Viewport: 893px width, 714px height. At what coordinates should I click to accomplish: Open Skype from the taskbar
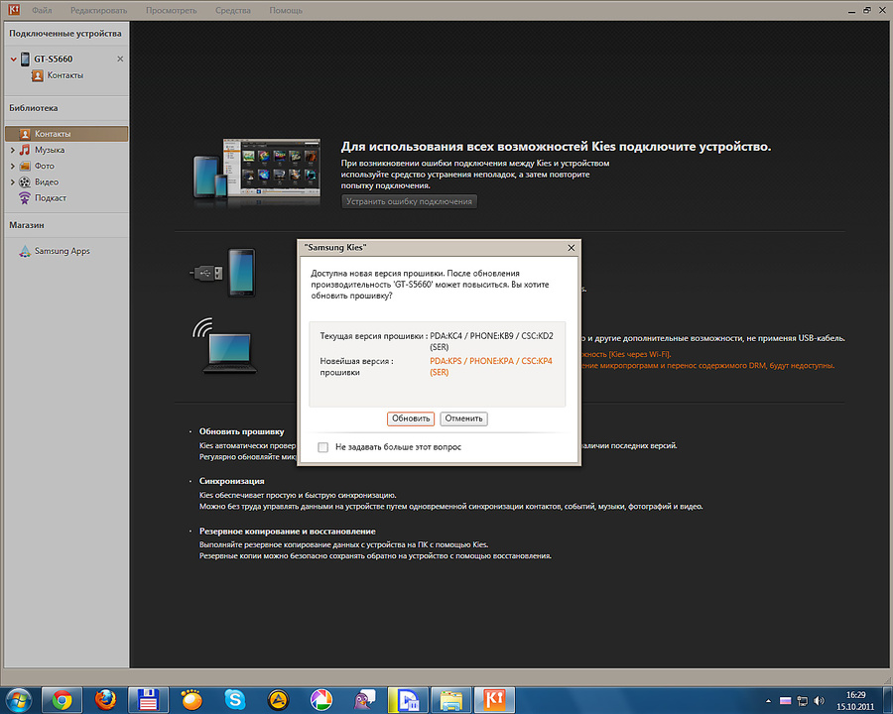(x=234, y=700)
